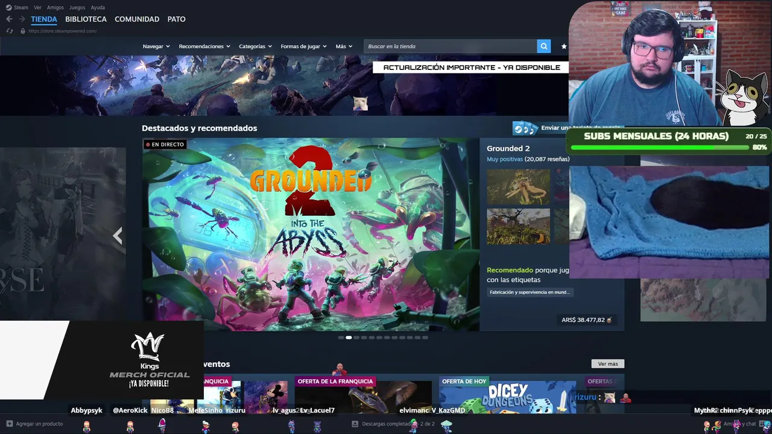
Task: Switch to the COMUNIDAD tab
Action: [x=137, y=19]
